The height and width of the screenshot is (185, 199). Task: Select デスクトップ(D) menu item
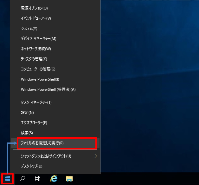point(55,166)
